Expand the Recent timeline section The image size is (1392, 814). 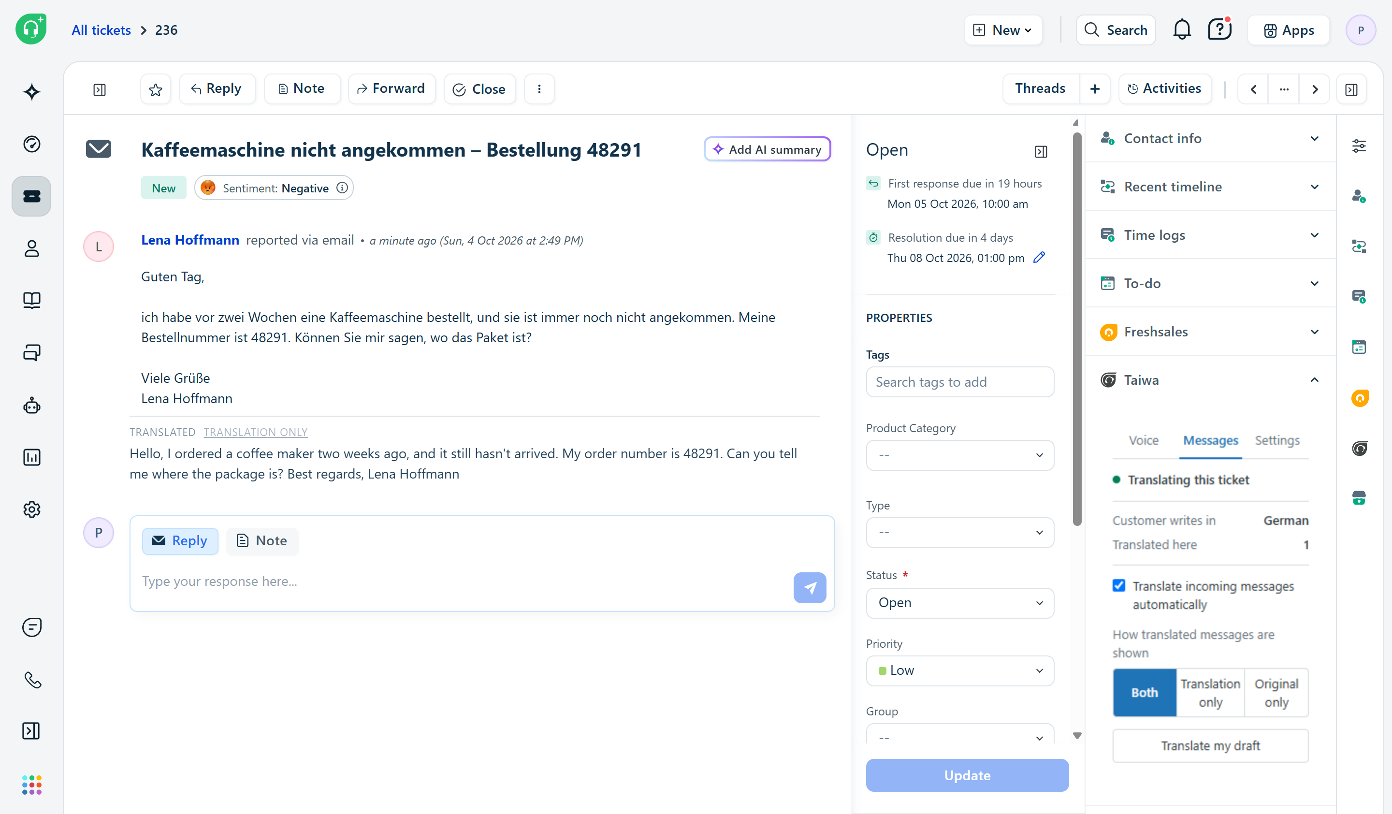tap(1210, 187)
